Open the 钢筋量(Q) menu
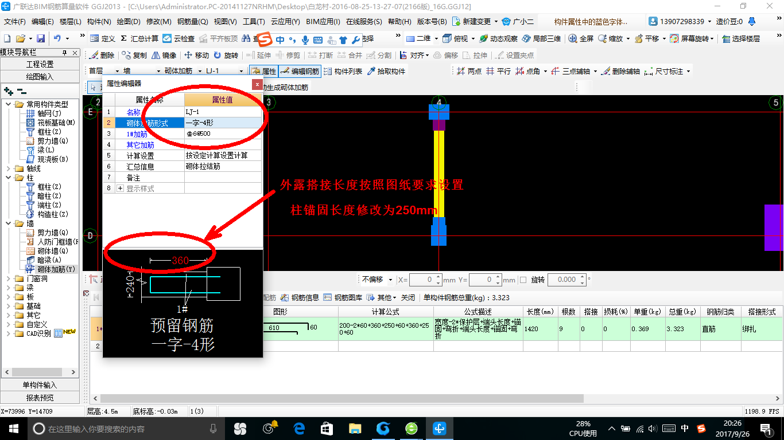Screen dimensions: 784x440 (x=192, y=22)
